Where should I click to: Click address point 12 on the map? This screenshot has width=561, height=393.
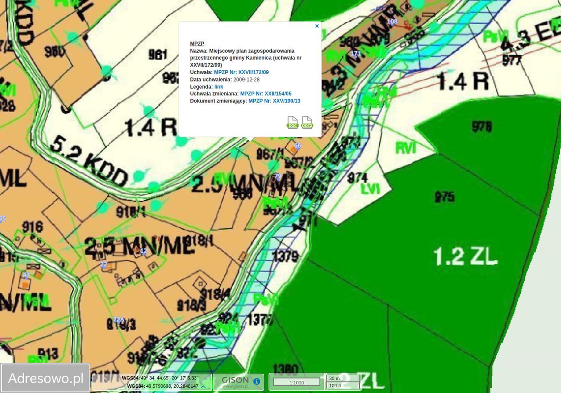143,251
